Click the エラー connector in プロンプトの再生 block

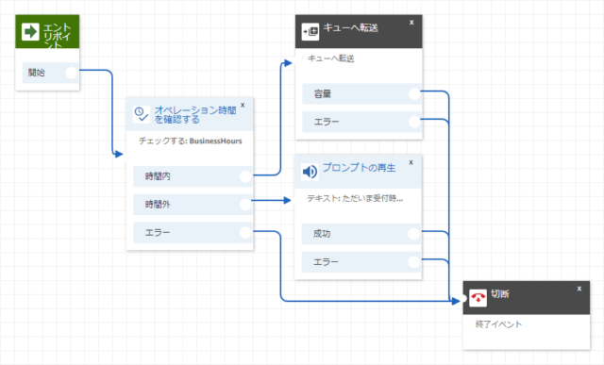coord(413,262)
